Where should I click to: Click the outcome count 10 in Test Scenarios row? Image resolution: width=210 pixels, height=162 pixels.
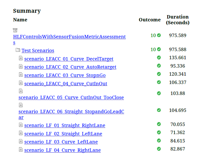pos(153,49)
